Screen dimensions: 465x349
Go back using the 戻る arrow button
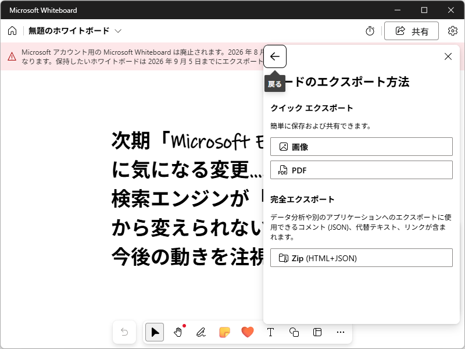click(275, 56)
